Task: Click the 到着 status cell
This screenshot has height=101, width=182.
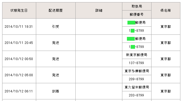Action: tap(56, 91)
